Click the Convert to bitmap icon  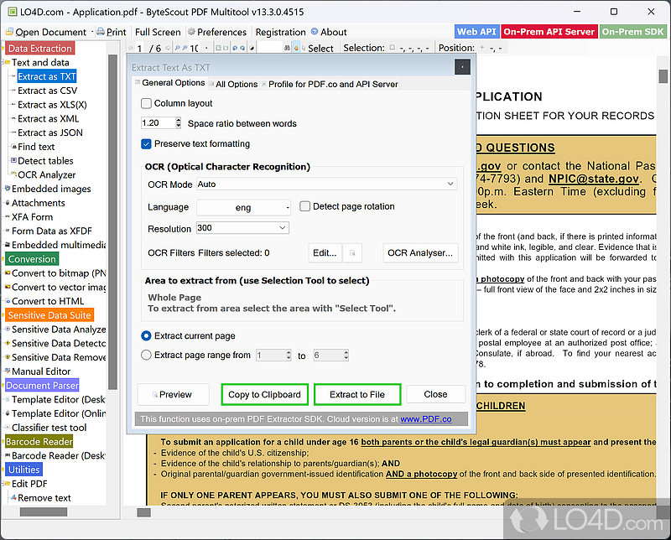pos(8,273)
